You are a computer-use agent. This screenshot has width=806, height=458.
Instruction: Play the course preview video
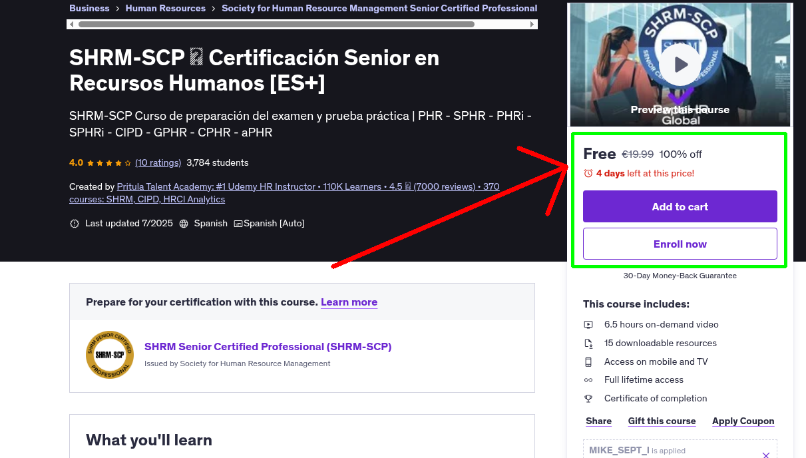(680, 65)
